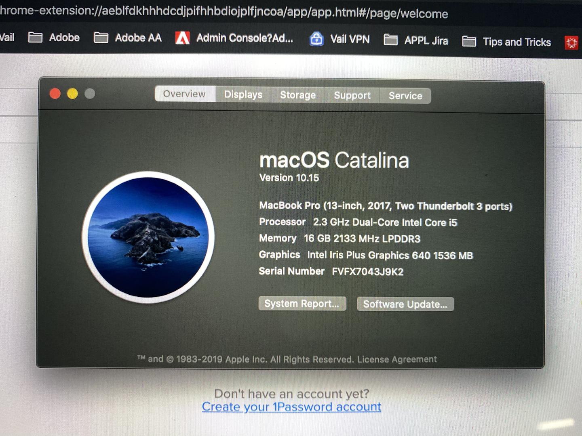This screenshot has height=436, width=582.
Task: Click the Version 10.15 text
Action: point(289,178)
